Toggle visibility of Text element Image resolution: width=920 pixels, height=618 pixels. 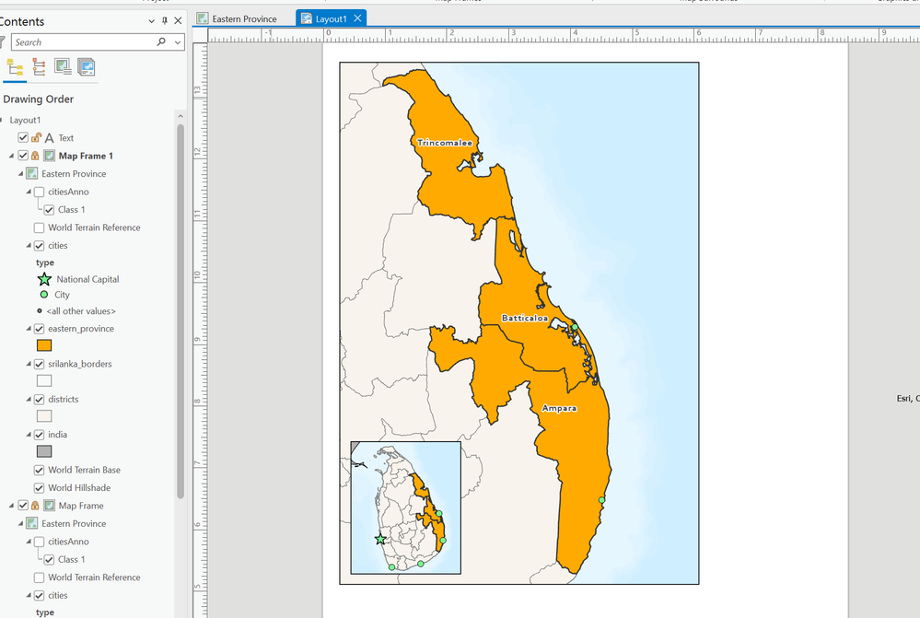tap(23, 137)
